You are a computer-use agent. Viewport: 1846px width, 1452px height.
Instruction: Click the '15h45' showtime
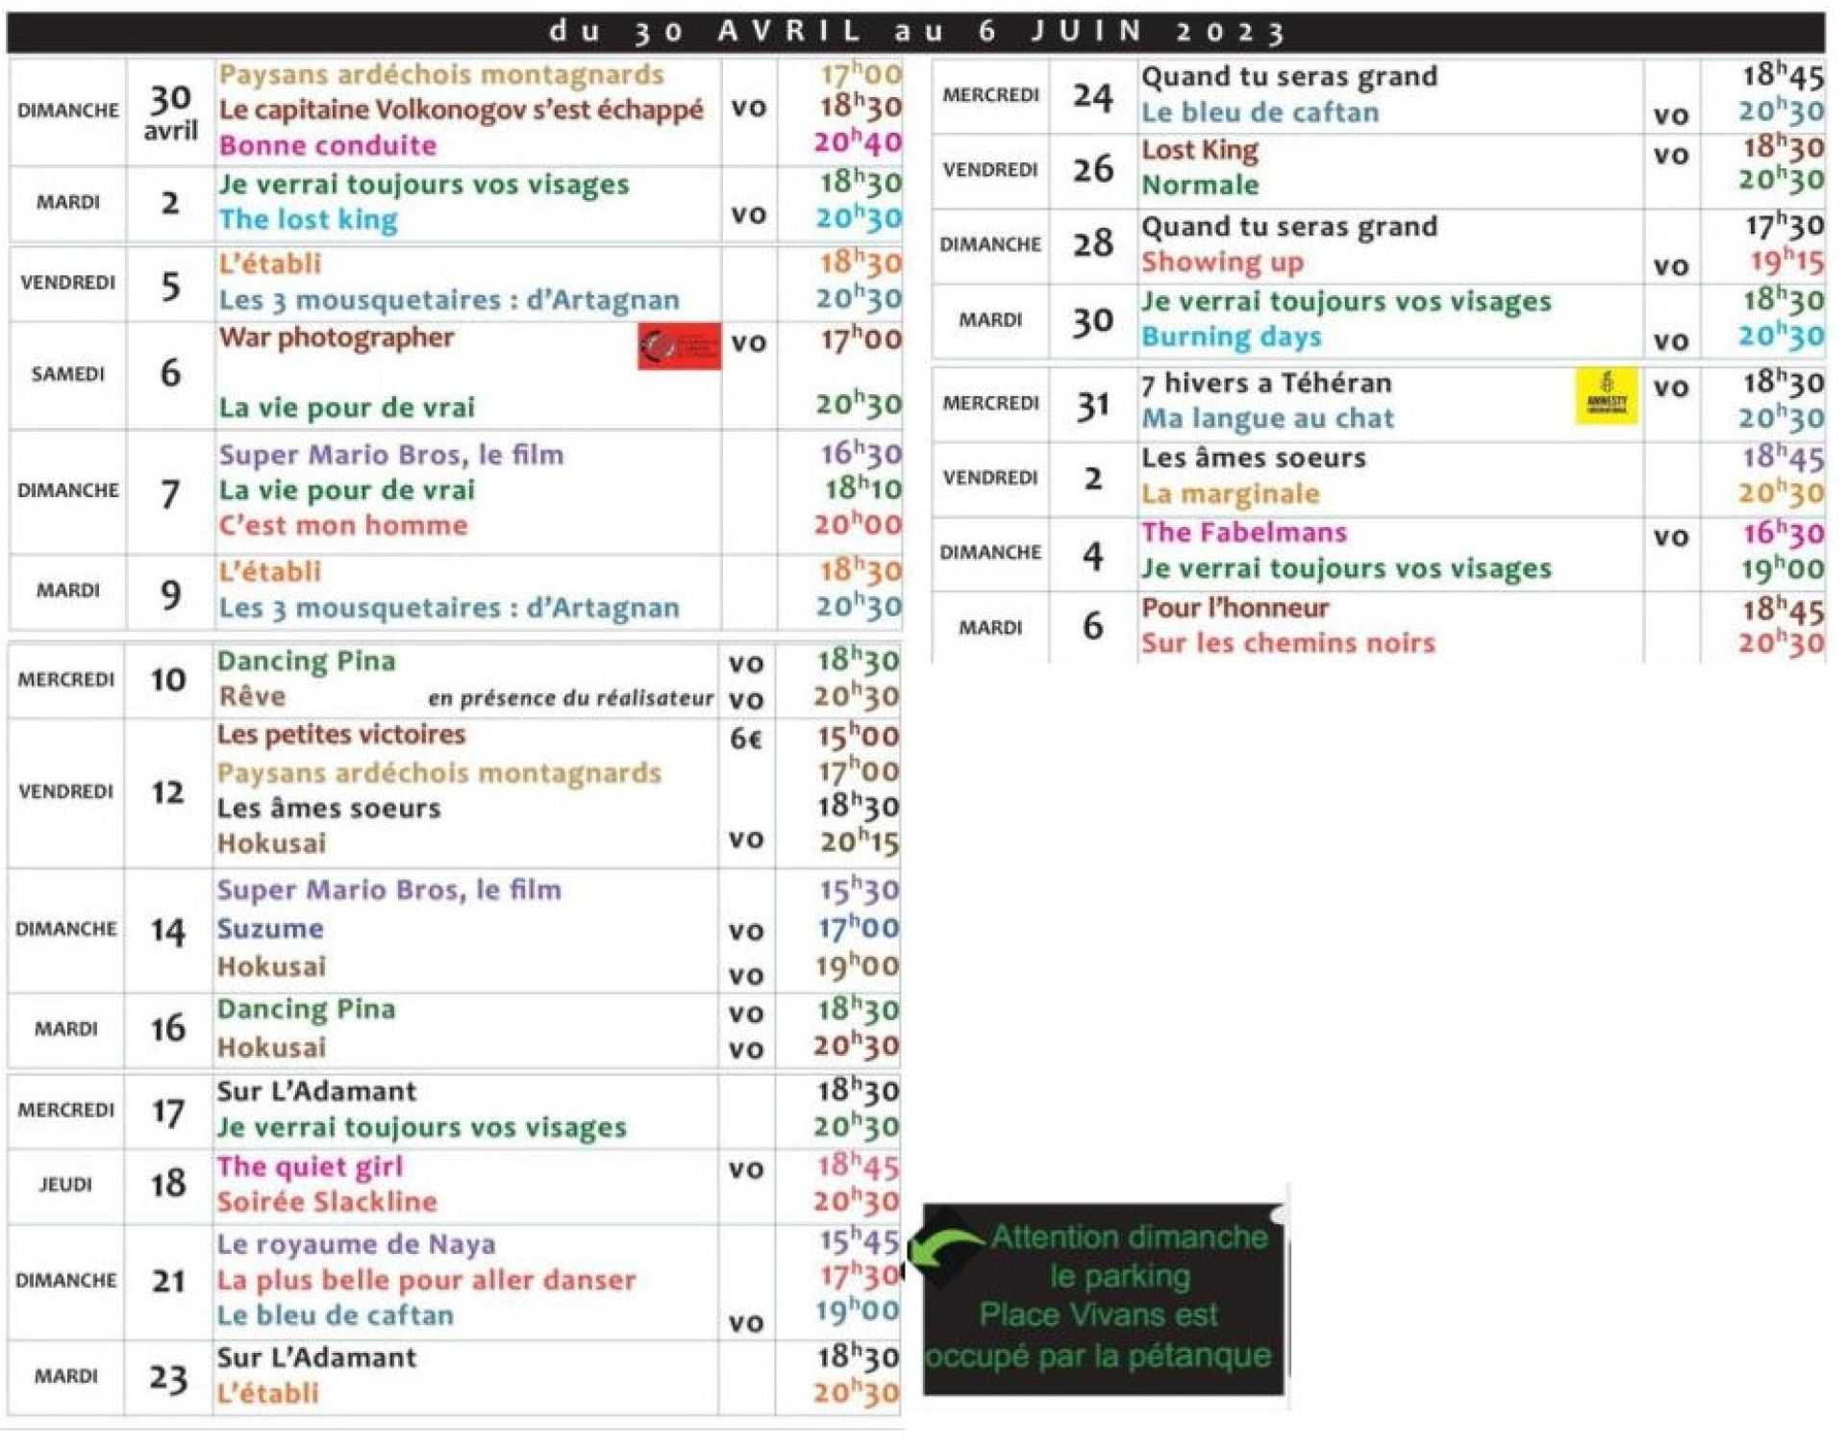[859, 1240]
